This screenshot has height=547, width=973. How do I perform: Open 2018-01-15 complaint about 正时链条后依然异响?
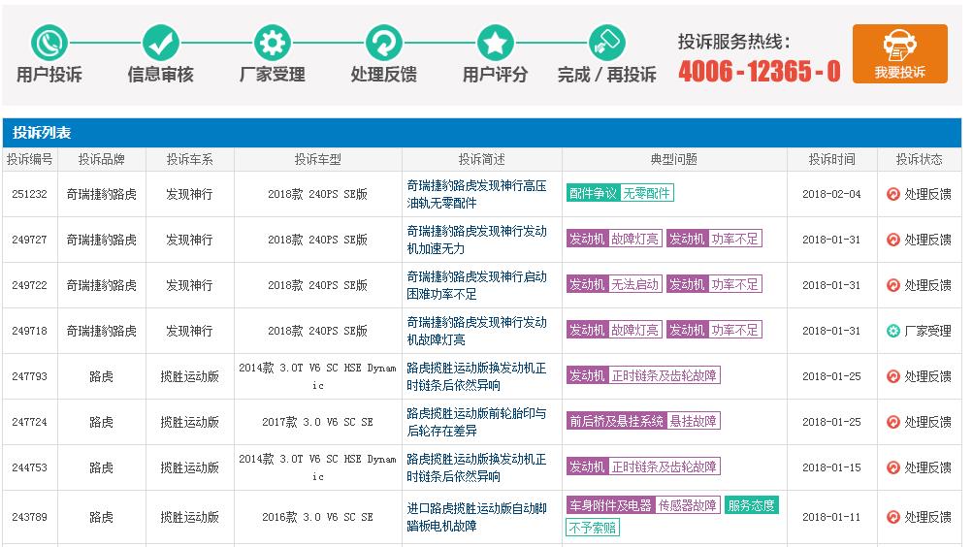(x=476, y=467)
